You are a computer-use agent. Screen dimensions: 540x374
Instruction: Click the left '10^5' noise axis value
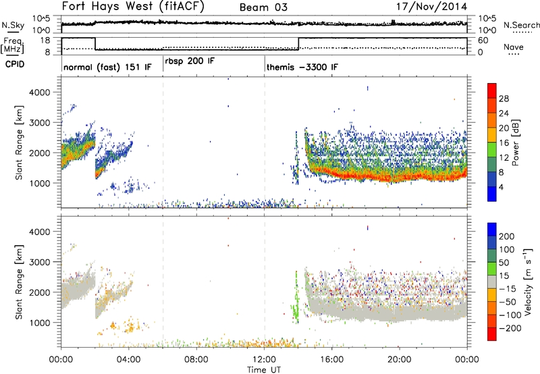pyautogui.click(x=41, y=19)
